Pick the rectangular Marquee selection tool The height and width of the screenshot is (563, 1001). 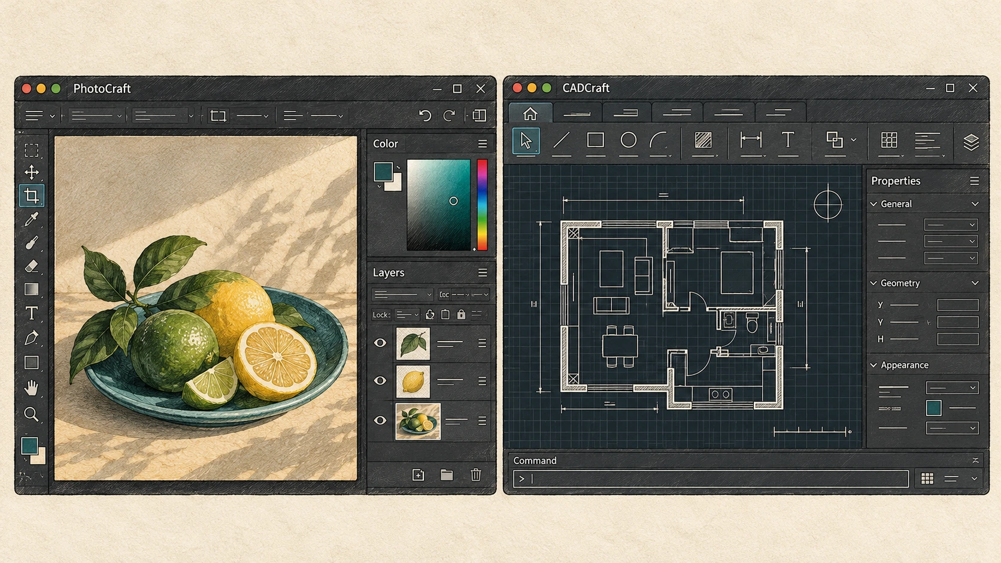coord(32,150)
